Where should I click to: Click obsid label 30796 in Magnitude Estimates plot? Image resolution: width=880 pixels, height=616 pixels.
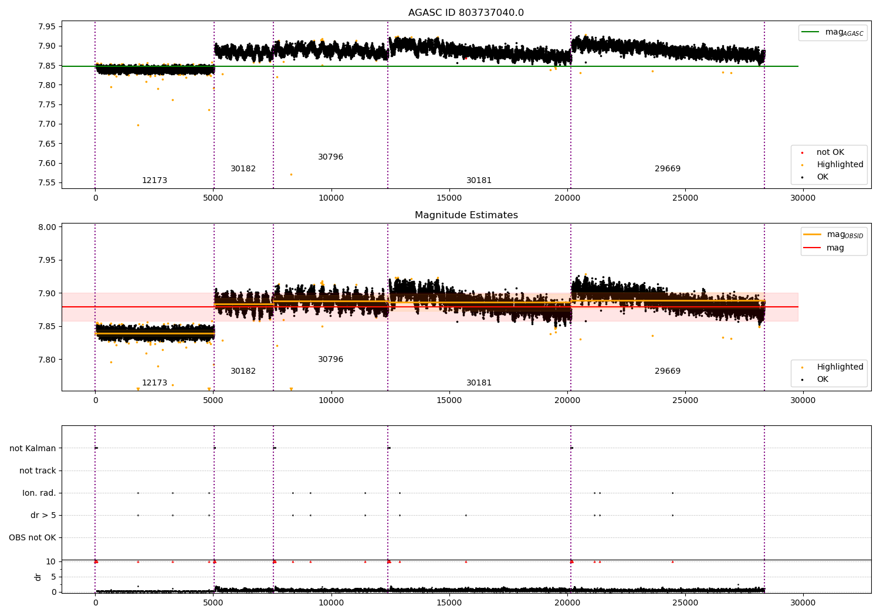pyautogui.click(x=330, y=360)
